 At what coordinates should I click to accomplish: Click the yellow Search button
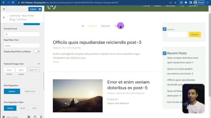pos(195,34)
